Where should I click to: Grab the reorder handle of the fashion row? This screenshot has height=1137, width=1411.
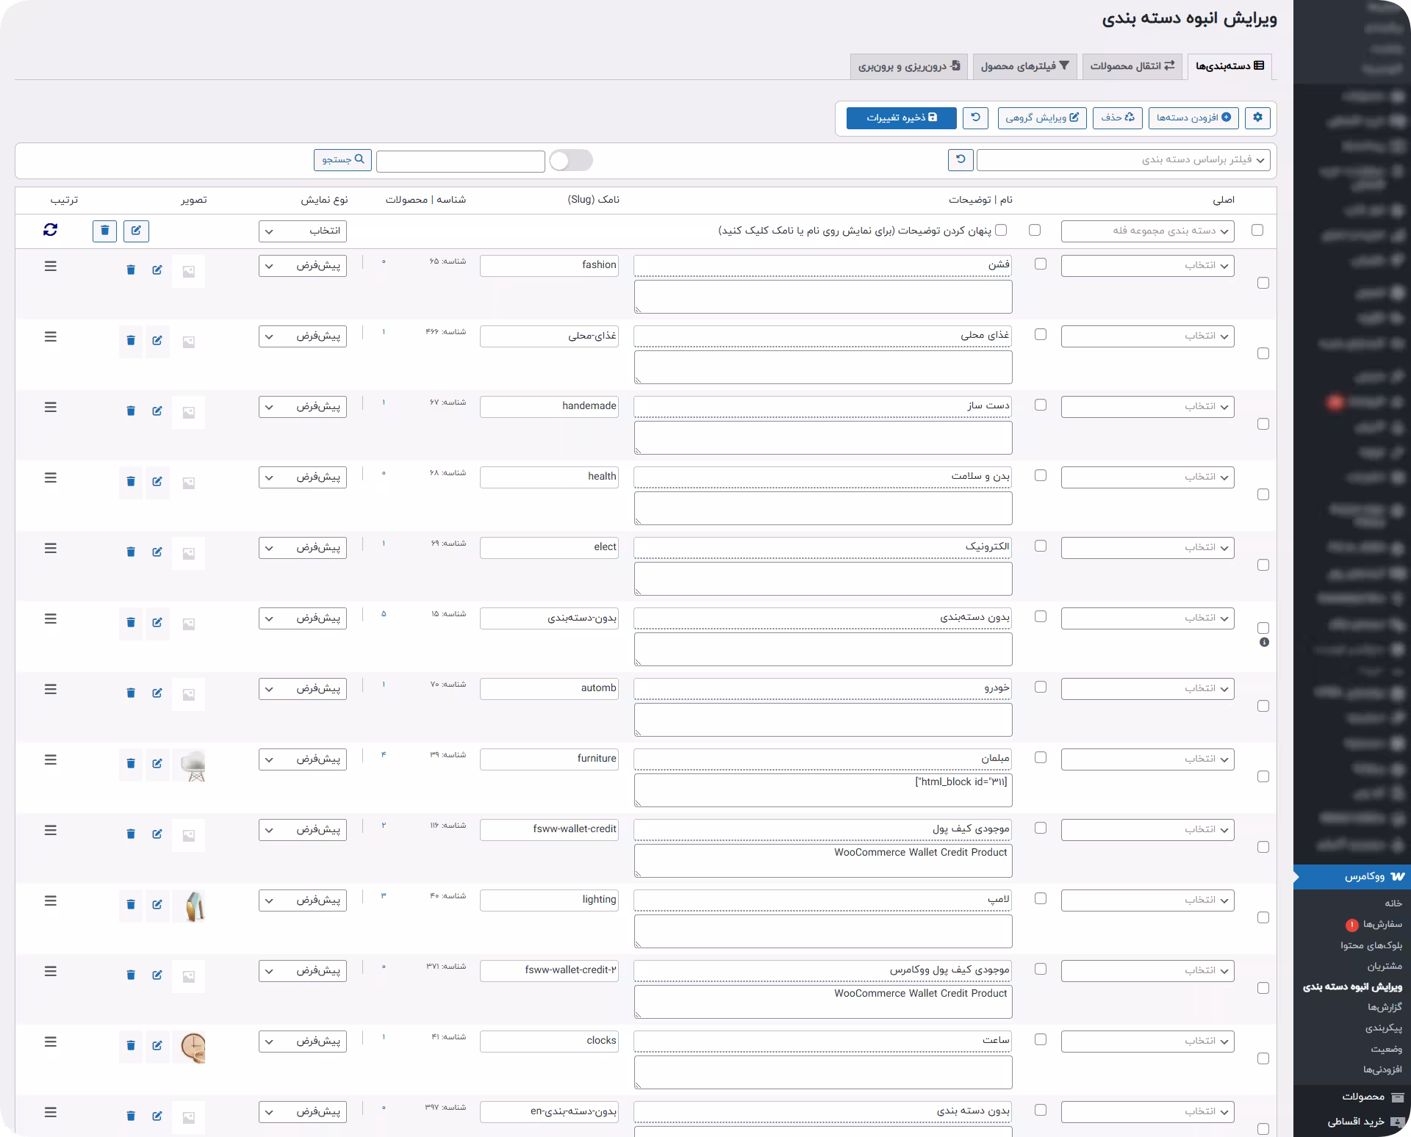point(50,266)
